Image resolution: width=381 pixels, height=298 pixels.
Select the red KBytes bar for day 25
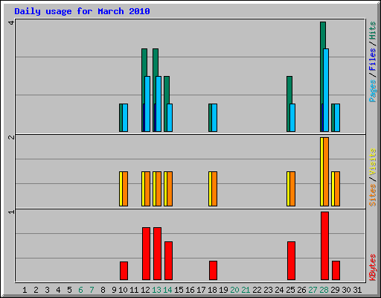(291, 261)
